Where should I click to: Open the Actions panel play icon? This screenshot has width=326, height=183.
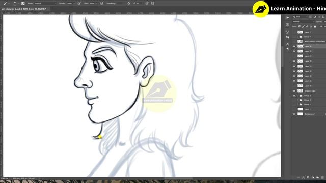pyautogui.click(x=287, y=18)
